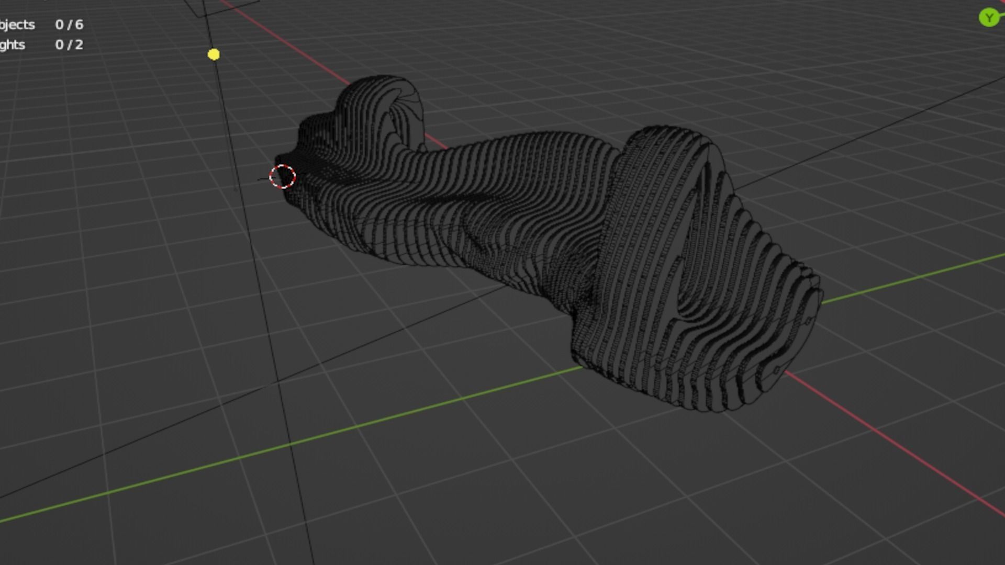This screenshot has width=1005, height=565.
Task: Click the objects count 0 / 6
Action: pyautogui.click(x=69, y=25)
